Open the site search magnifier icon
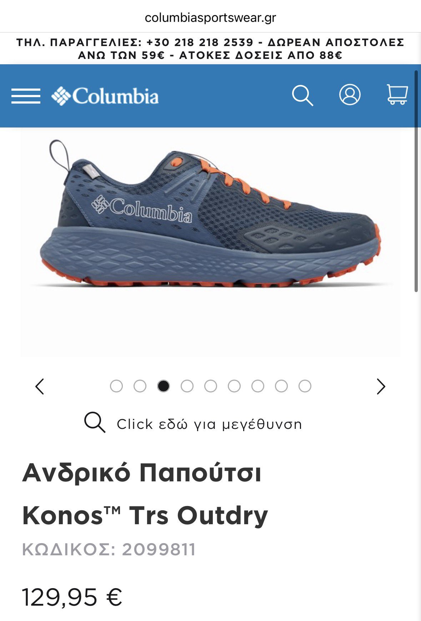 302,95
